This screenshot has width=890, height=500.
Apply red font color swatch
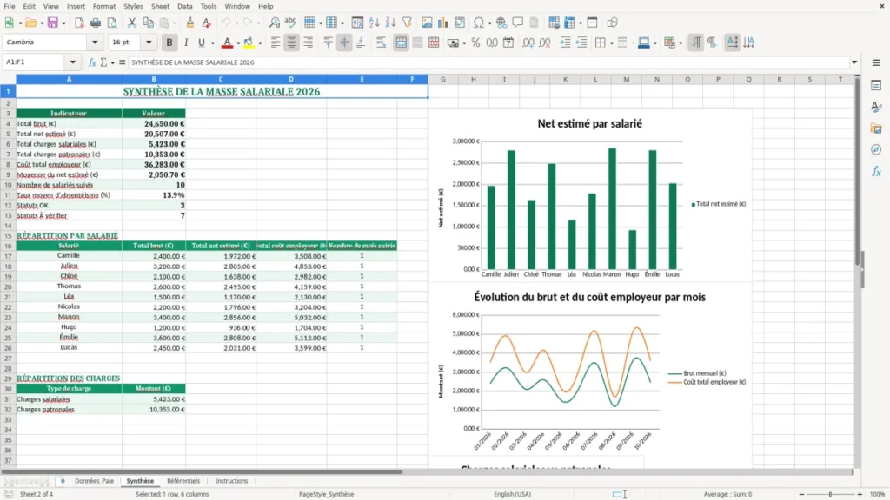point(227,43)
